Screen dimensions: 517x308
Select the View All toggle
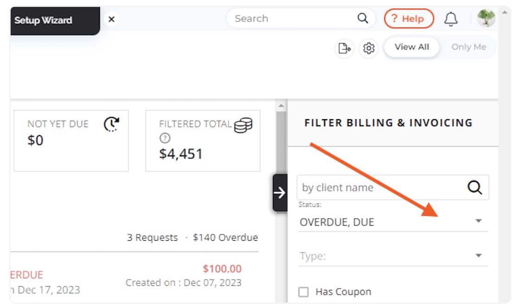pos(412,47)
